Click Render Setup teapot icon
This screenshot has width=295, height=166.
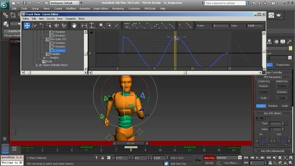[x=271, y=15]
